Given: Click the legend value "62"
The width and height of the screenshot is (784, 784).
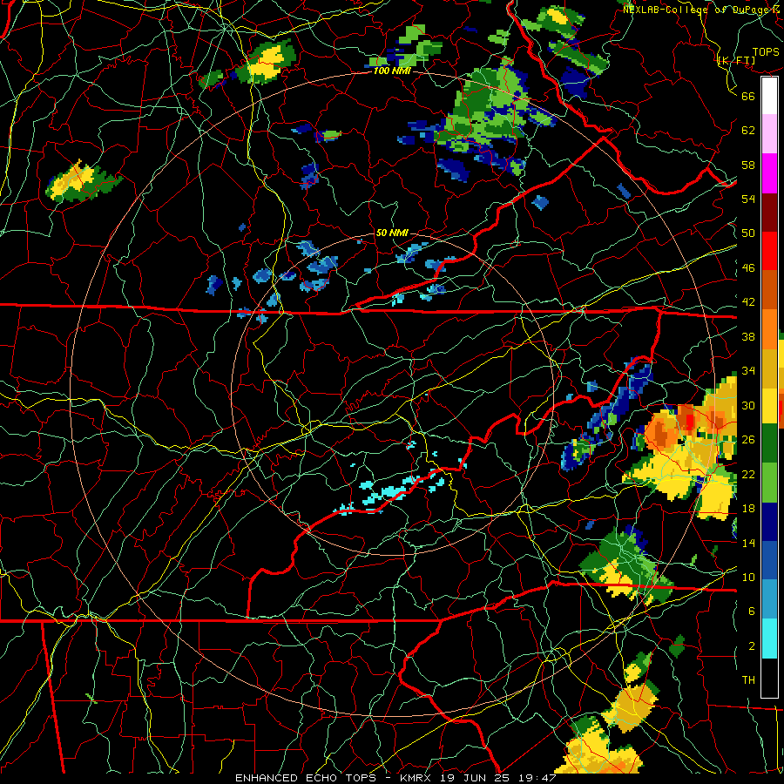Looking at the screenshot, I should pyautogui.click(x=748, y=131).
